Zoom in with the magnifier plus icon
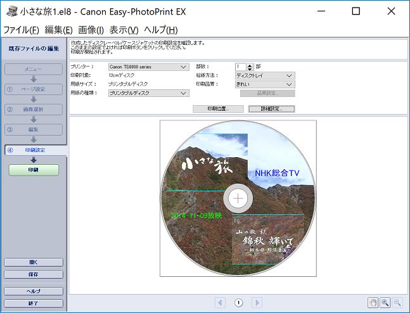The width and height of the screenshot is (410, 313). point(385,303)
